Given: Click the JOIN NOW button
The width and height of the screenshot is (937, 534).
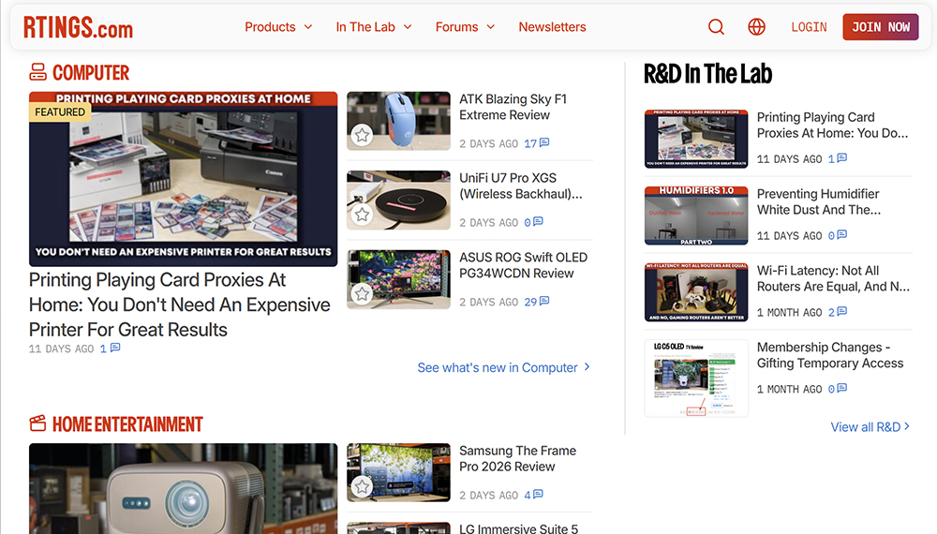Looking at the screenshot, I should (881, 27).
